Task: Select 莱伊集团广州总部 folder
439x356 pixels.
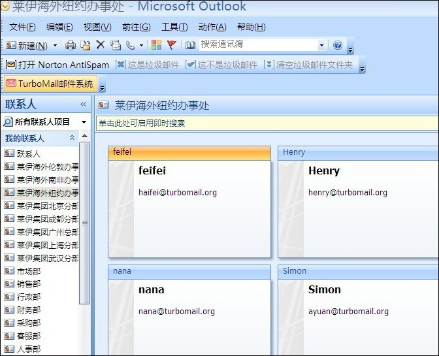Action: click(x=41, y=232)
